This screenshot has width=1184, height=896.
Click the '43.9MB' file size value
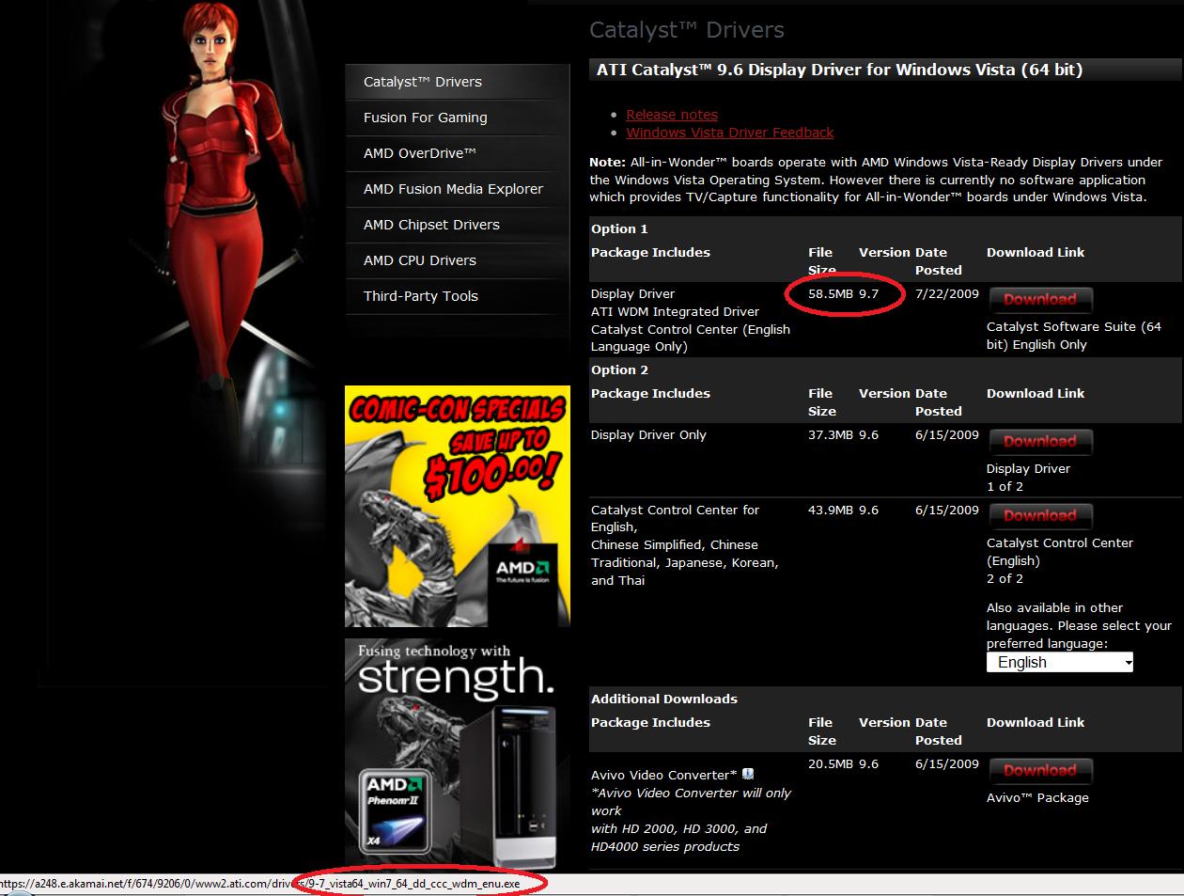point(831,510)
